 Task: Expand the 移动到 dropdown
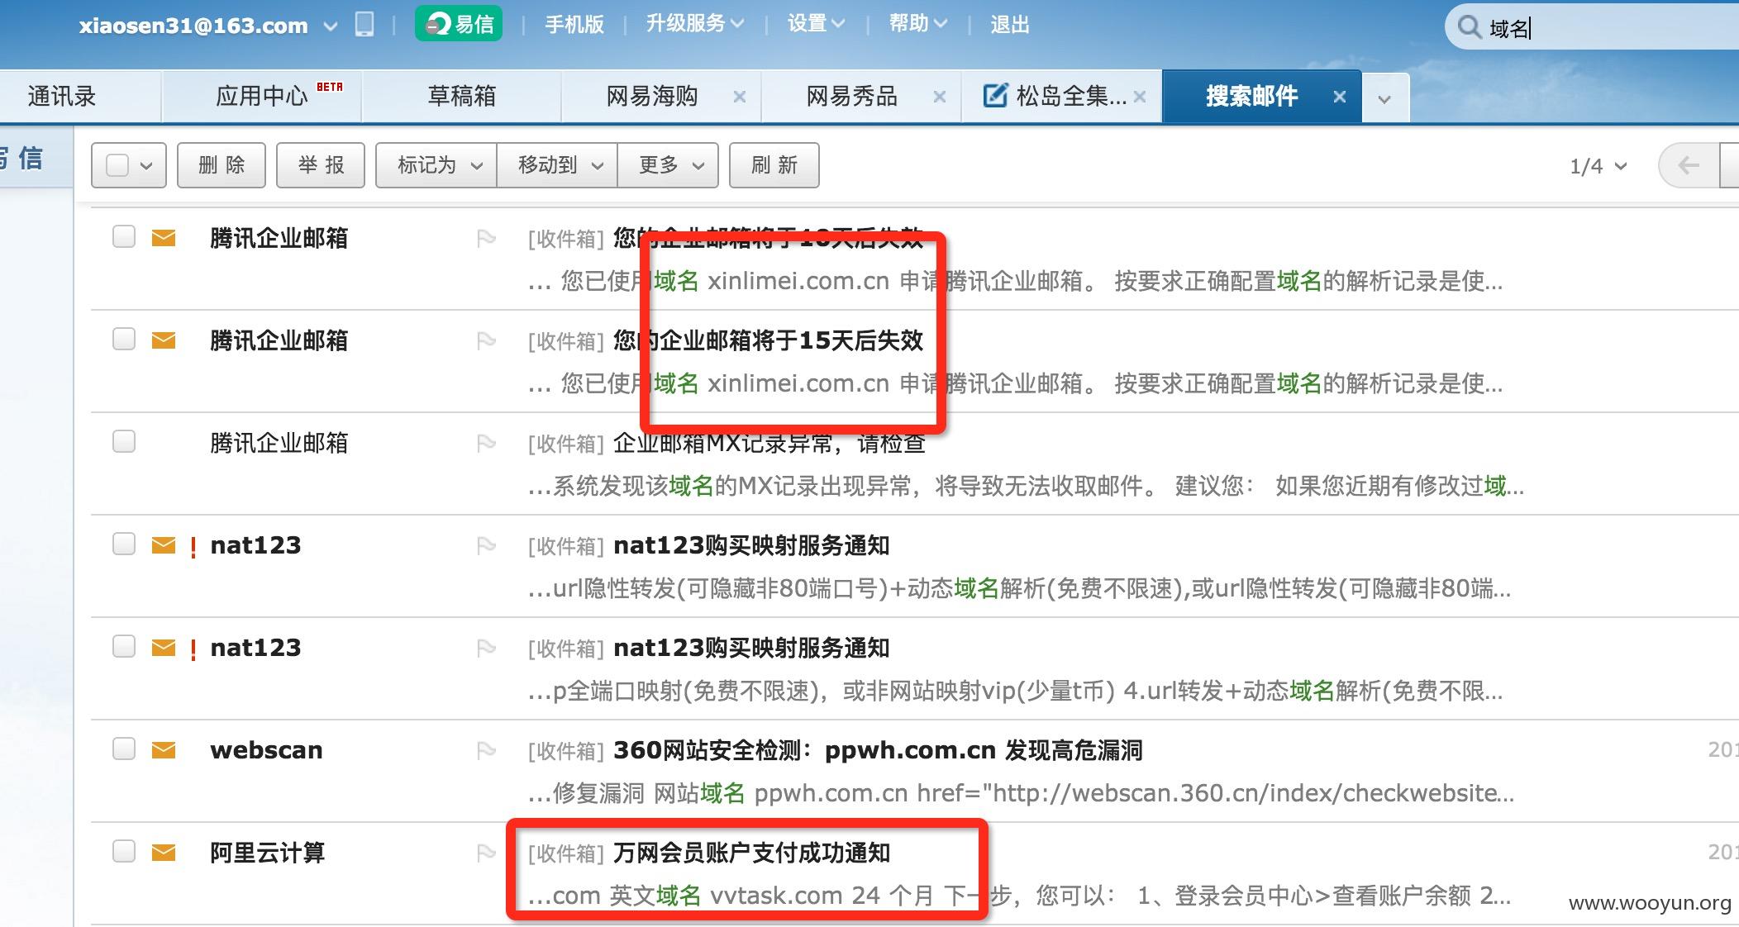[x=557, y=165]
